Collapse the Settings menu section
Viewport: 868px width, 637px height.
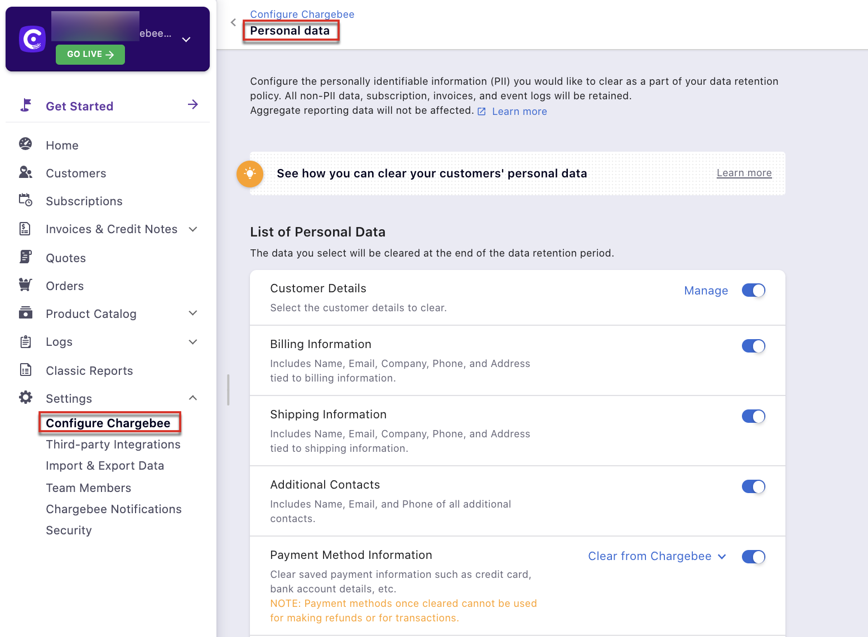coord(192,398)
